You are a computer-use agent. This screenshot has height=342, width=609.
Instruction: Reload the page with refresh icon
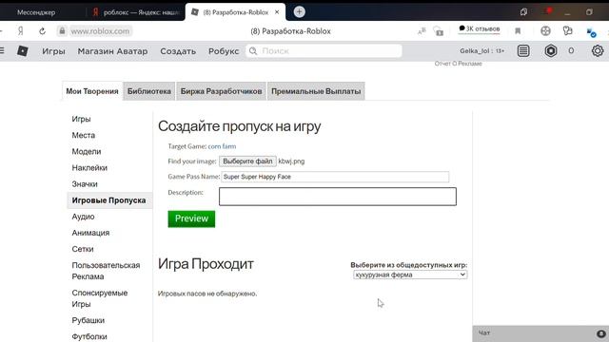tap(42, 31)
